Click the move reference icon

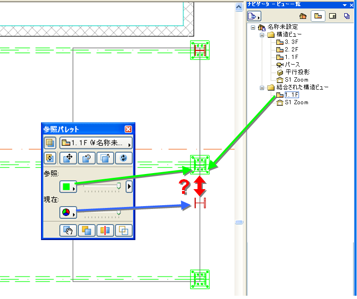click(x=68, y=158)
